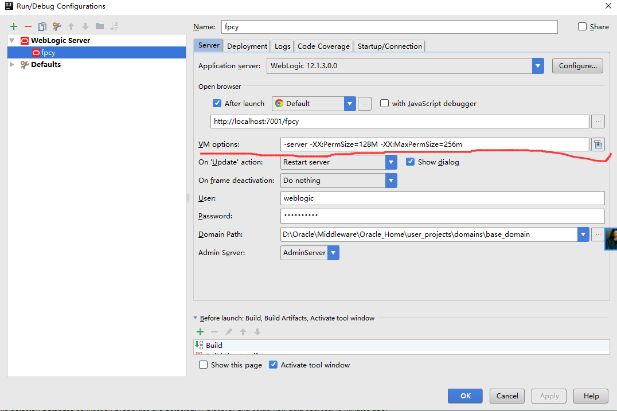Switch to the Deployment tab

[247, 46]
